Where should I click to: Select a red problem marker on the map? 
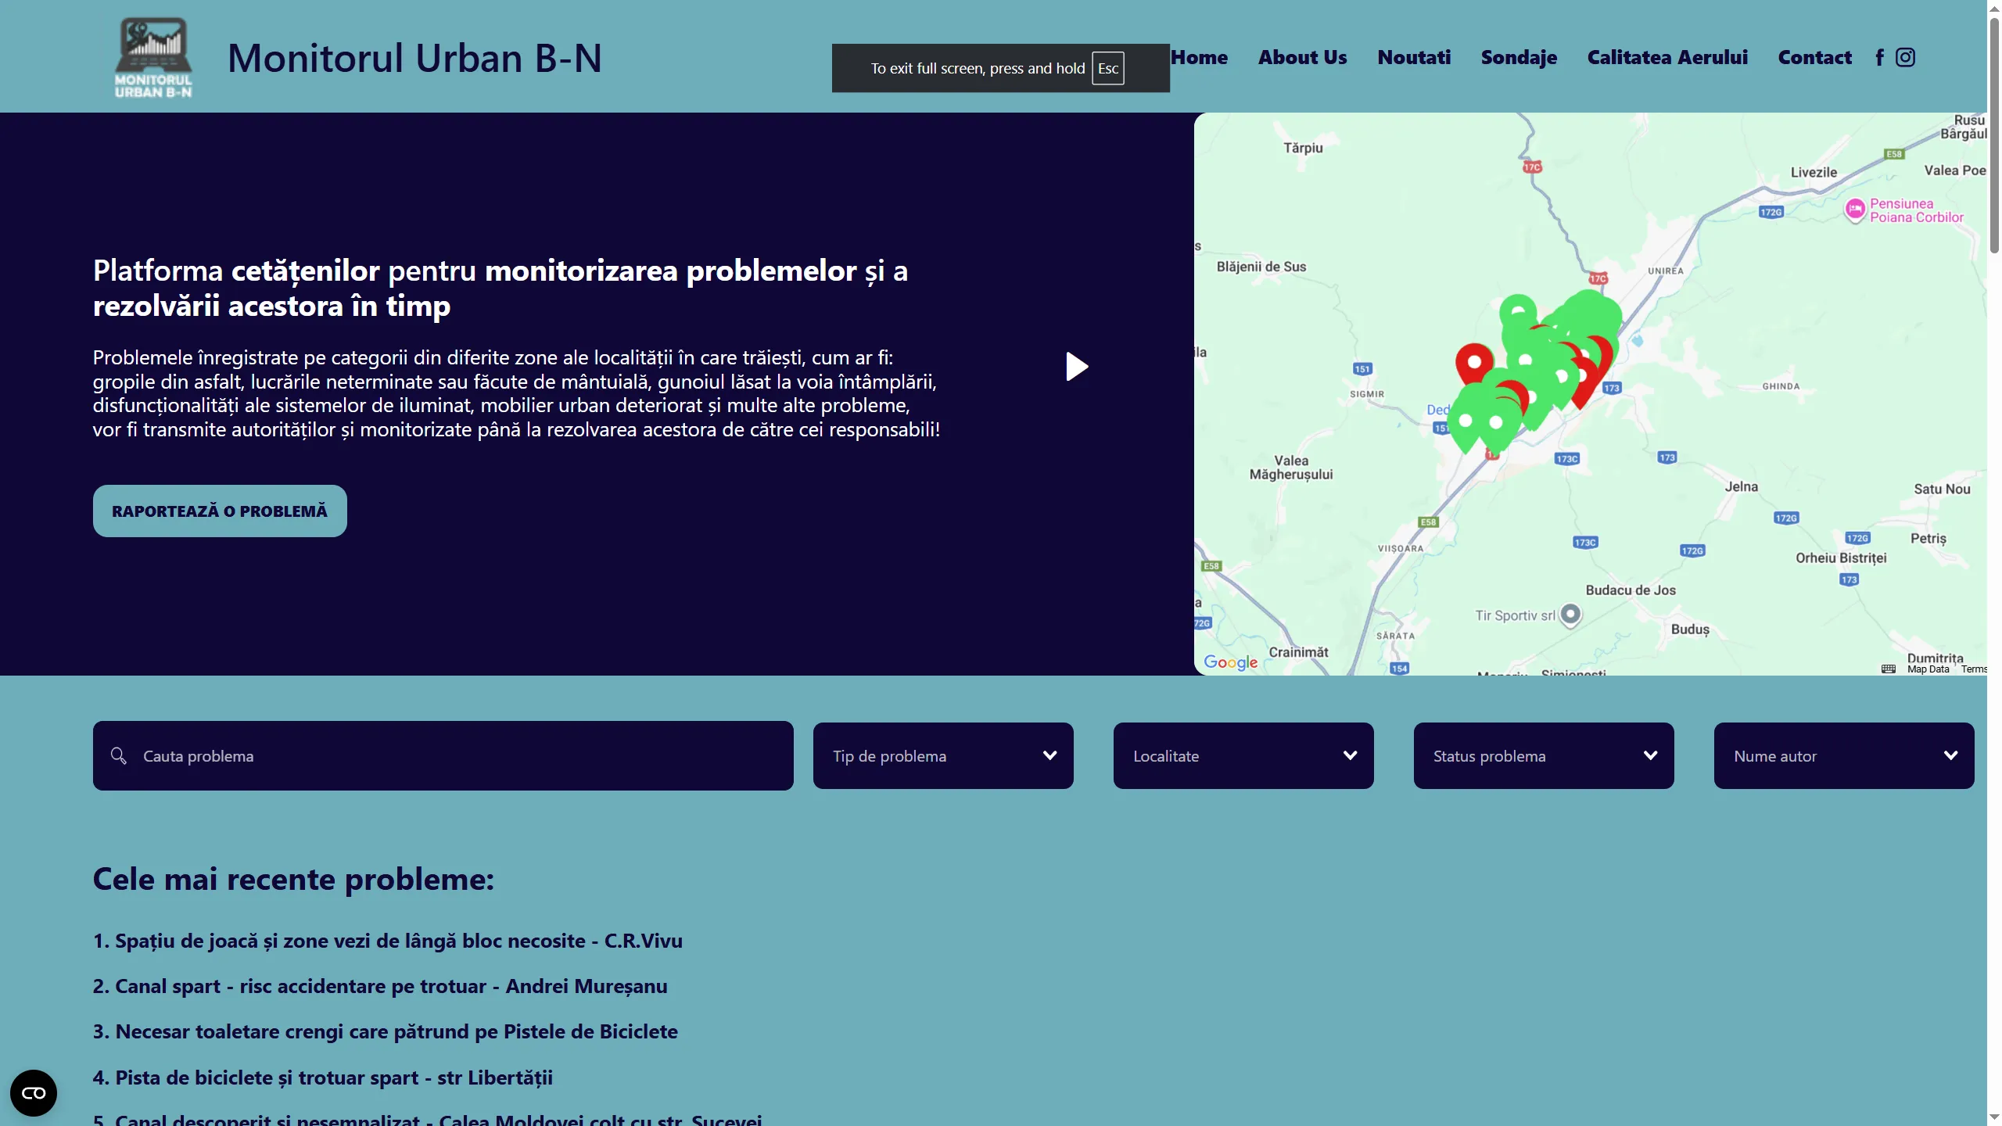[1473, 362]
